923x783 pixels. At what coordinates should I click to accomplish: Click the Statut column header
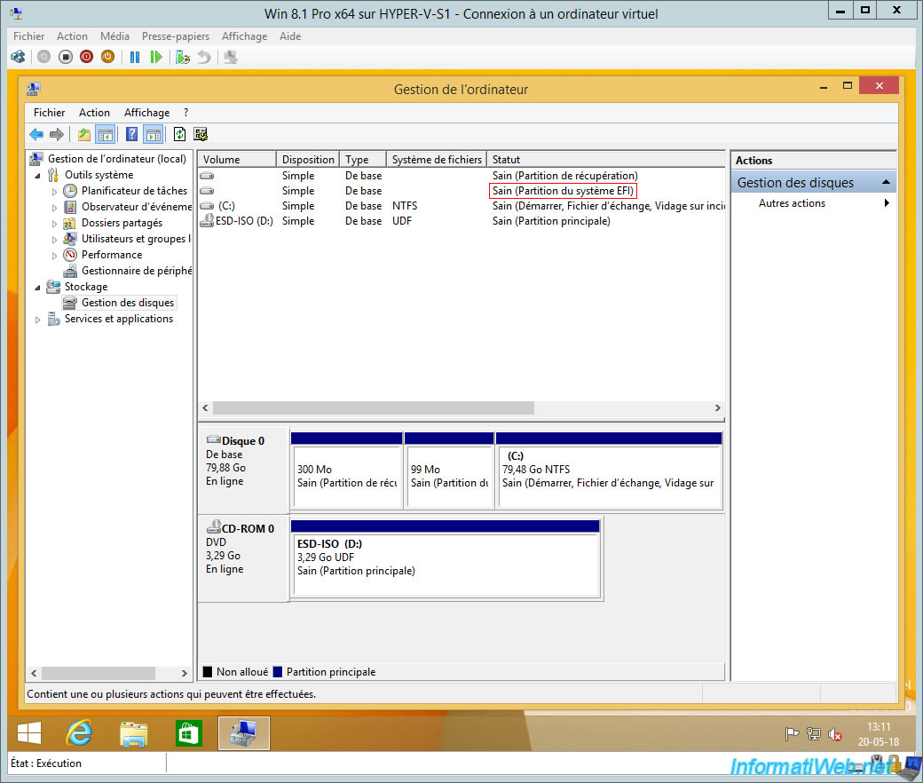605,160
